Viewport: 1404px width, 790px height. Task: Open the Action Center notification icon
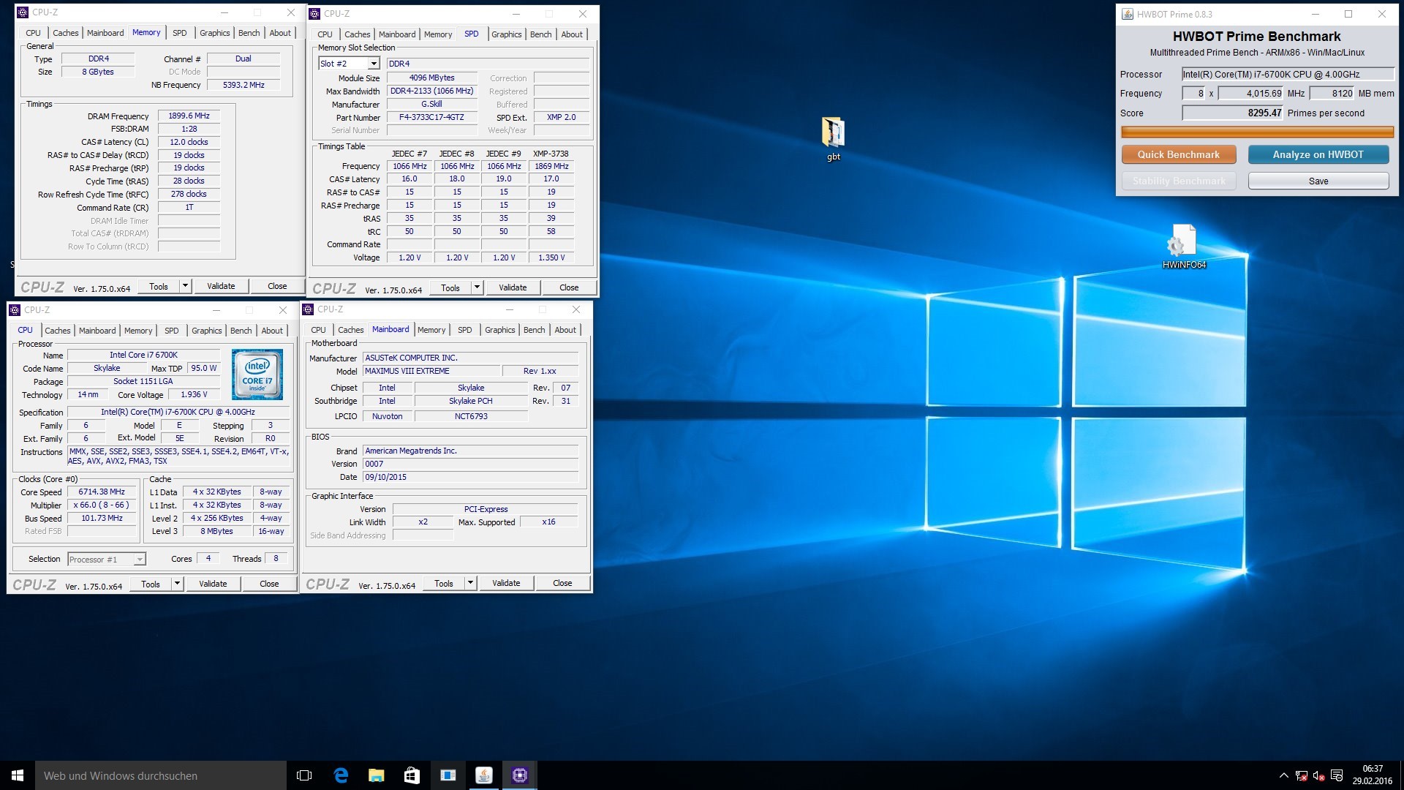click(x=1337, y=775)
